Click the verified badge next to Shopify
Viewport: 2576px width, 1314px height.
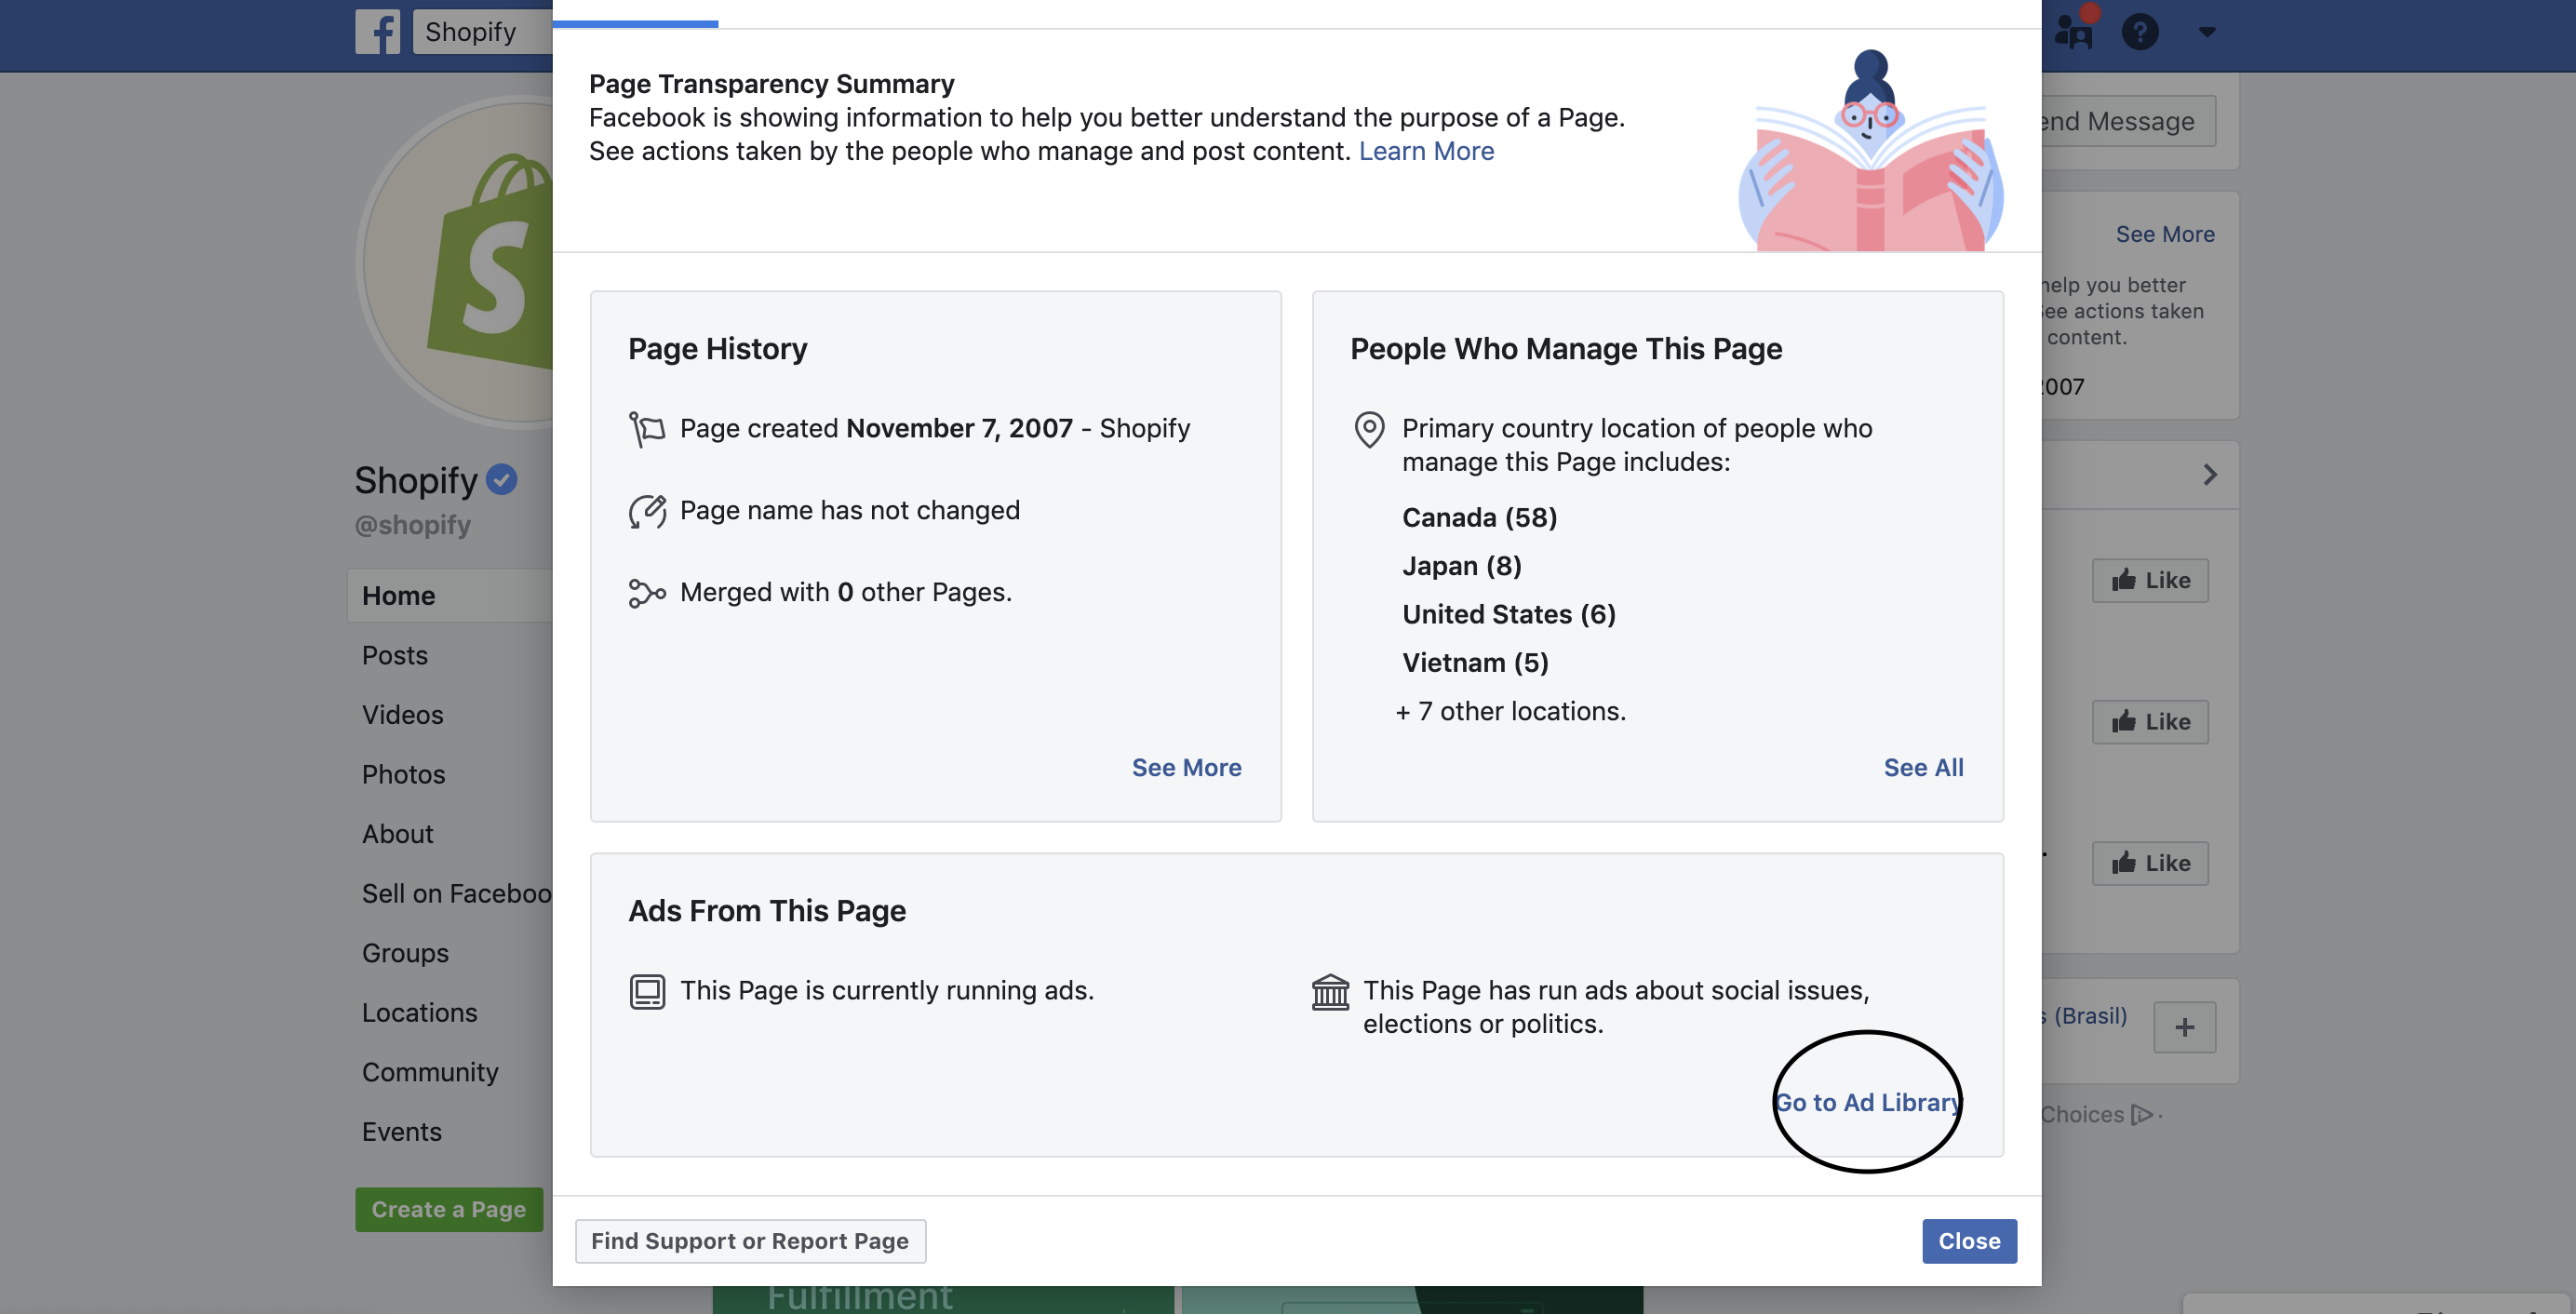pyautogui.click(x=501, y=480)
